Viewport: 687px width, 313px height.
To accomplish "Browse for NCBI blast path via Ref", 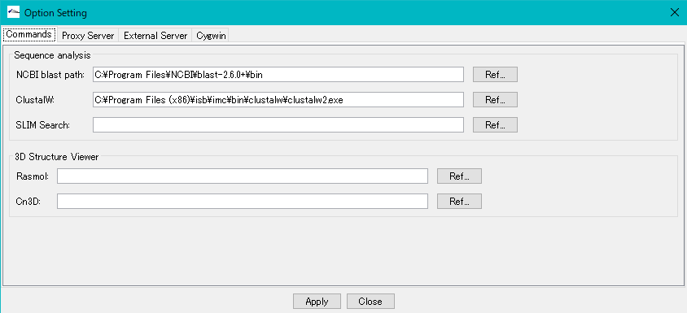I will pos(495,75).
